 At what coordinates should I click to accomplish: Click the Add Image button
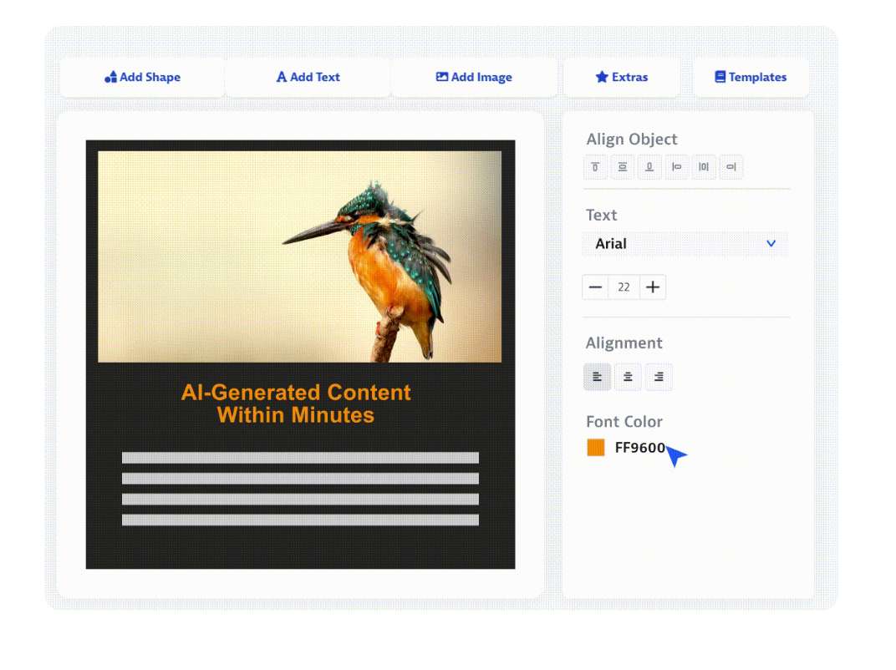474,78
